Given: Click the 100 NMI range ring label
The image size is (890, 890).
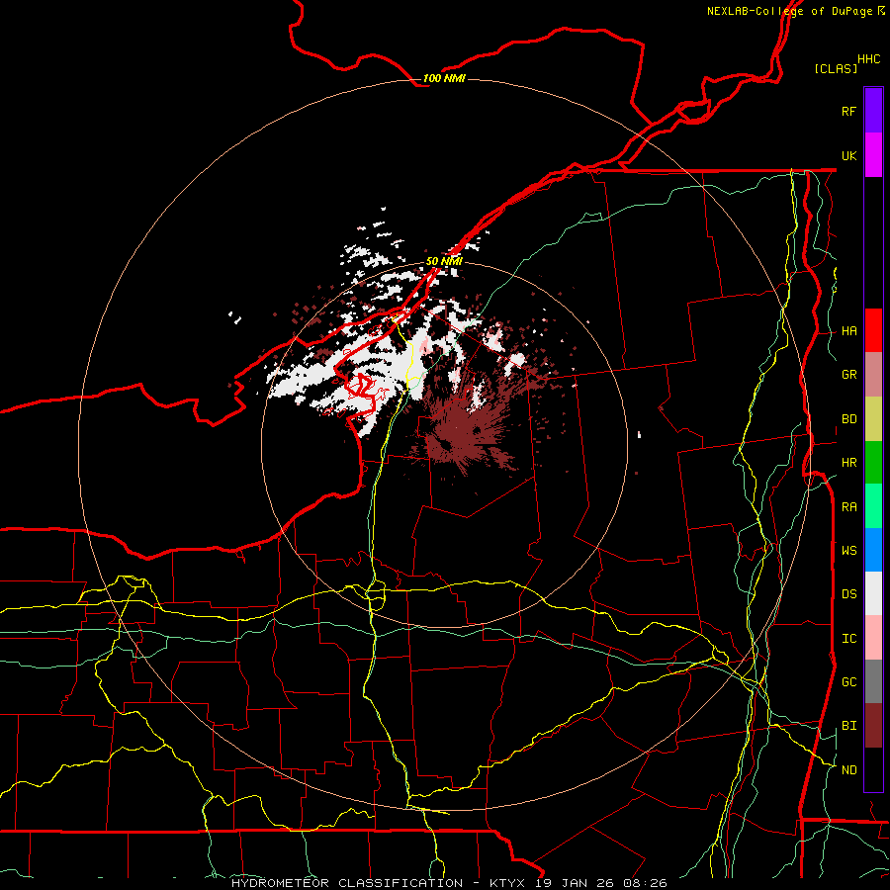Looking at the screenshot, I should 444,78.
